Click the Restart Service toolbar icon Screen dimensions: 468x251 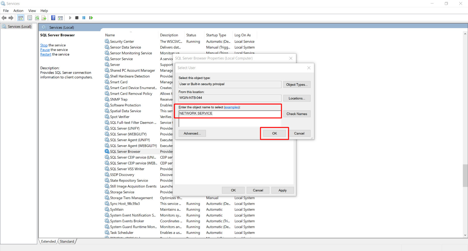[x=91, y=18]
